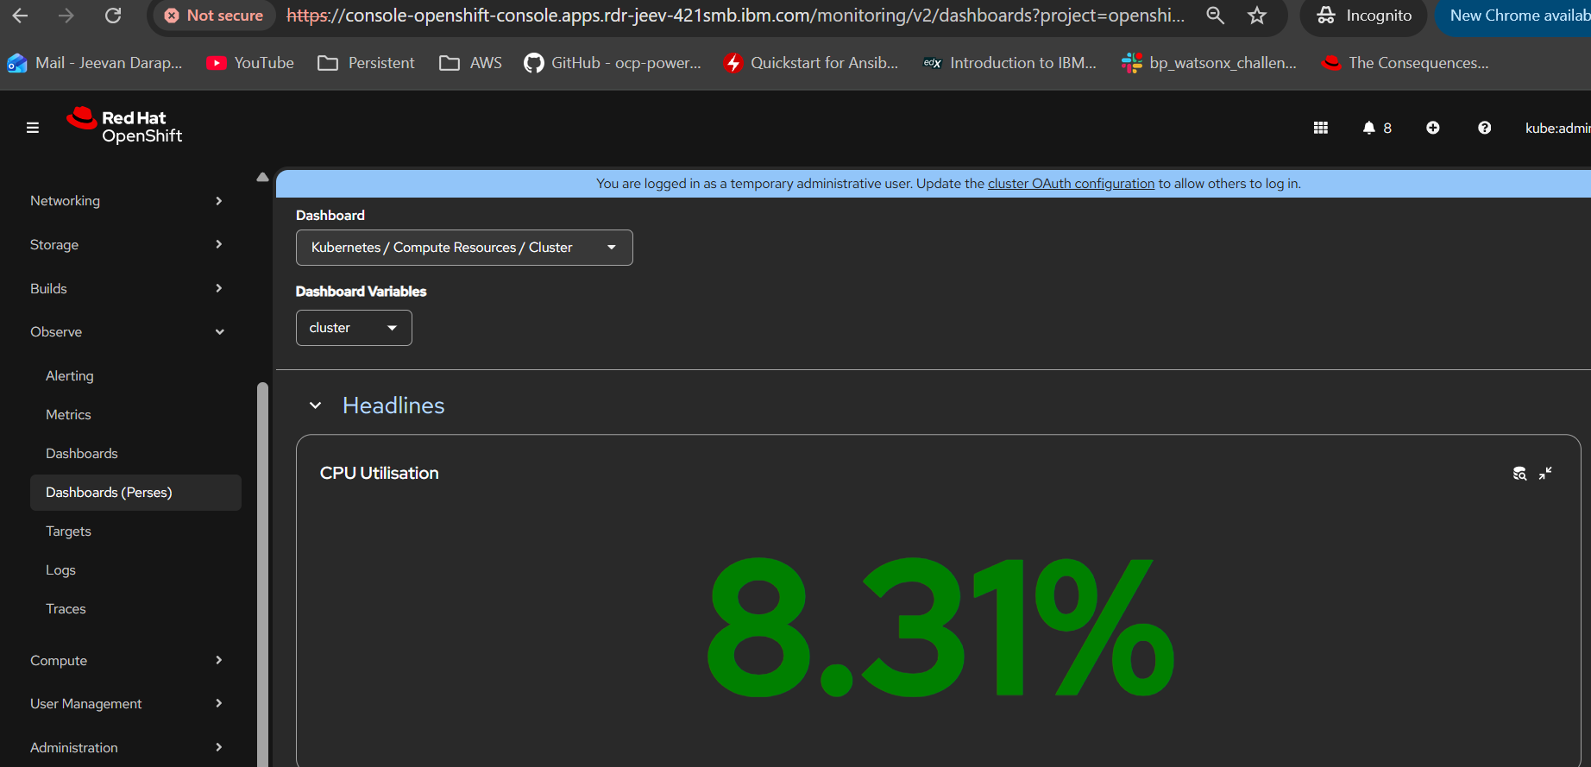The height and width of the screenshot is (767, 1591).
Task: Collapse the Headlines section chevron
Action: 316,406
